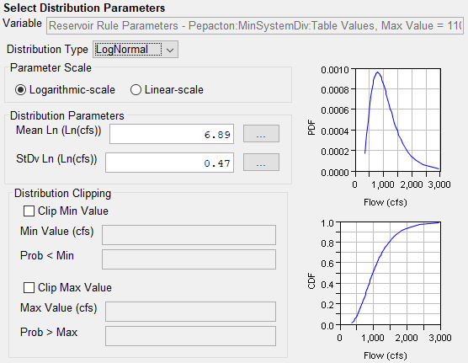Enable the Clip Max Value checkbox
Viewport: 468px width, 363px height.
(29, 287)
